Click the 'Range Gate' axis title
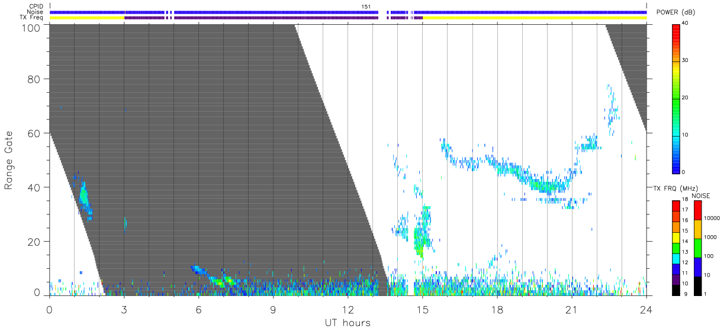Image resolution: width=727 pixels, height=335 pixels. pyautogui.click(x=8, y=160)
